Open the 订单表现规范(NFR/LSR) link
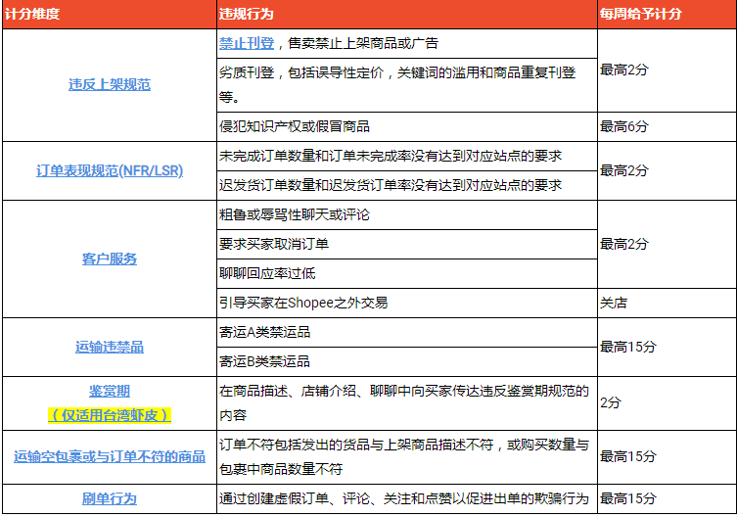737x517 pixels. click(x=109, y=170)
